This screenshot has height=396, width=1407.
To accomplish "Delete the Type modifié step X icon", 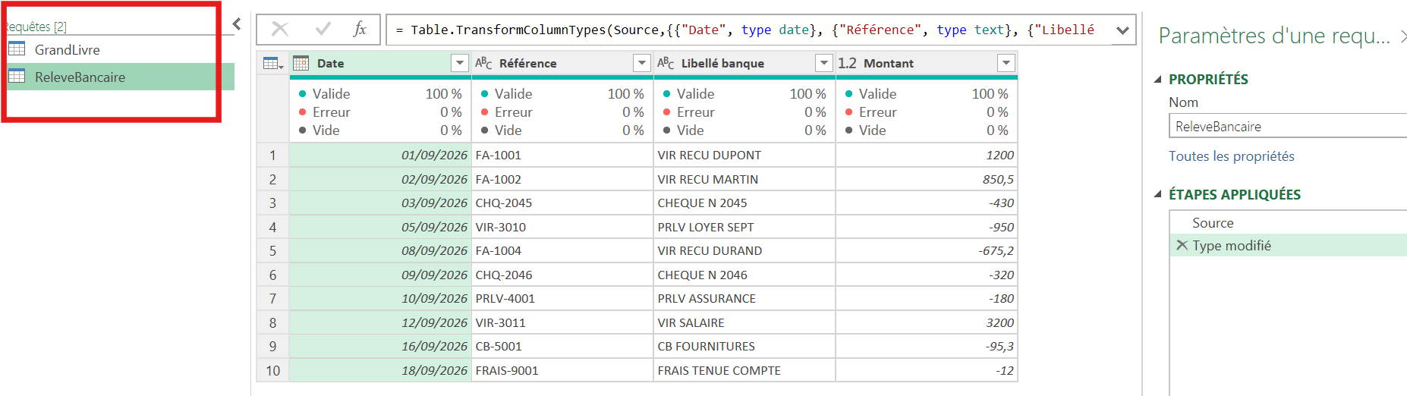I will [x=1182, y=245].
